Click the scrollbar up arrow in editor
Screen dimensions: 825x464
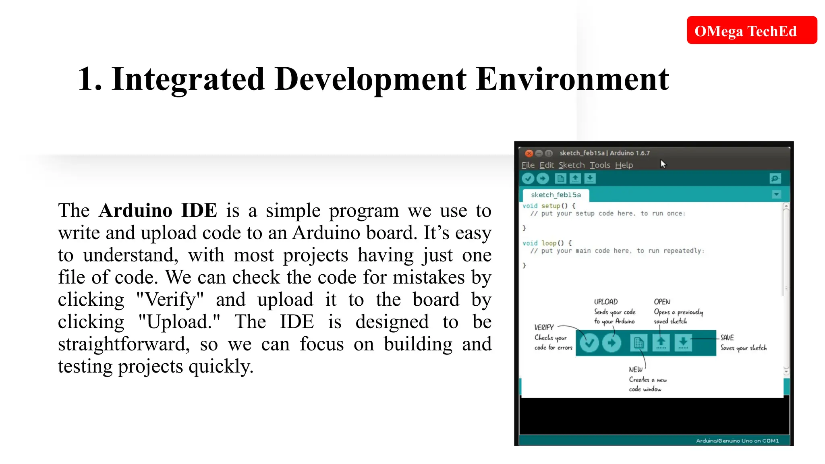(x=786, y=206)
